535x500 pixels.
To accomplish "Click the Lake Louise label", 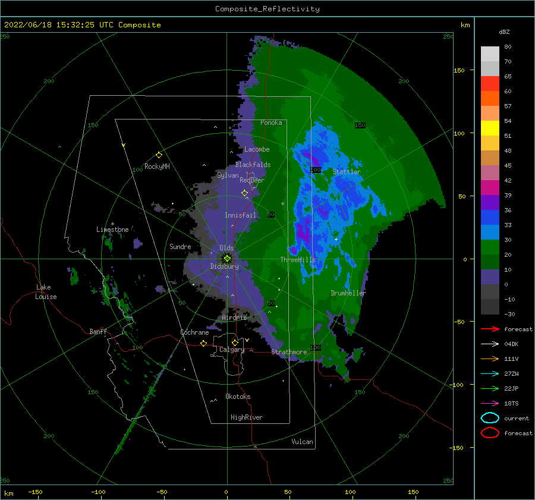I will click(46, 292).
